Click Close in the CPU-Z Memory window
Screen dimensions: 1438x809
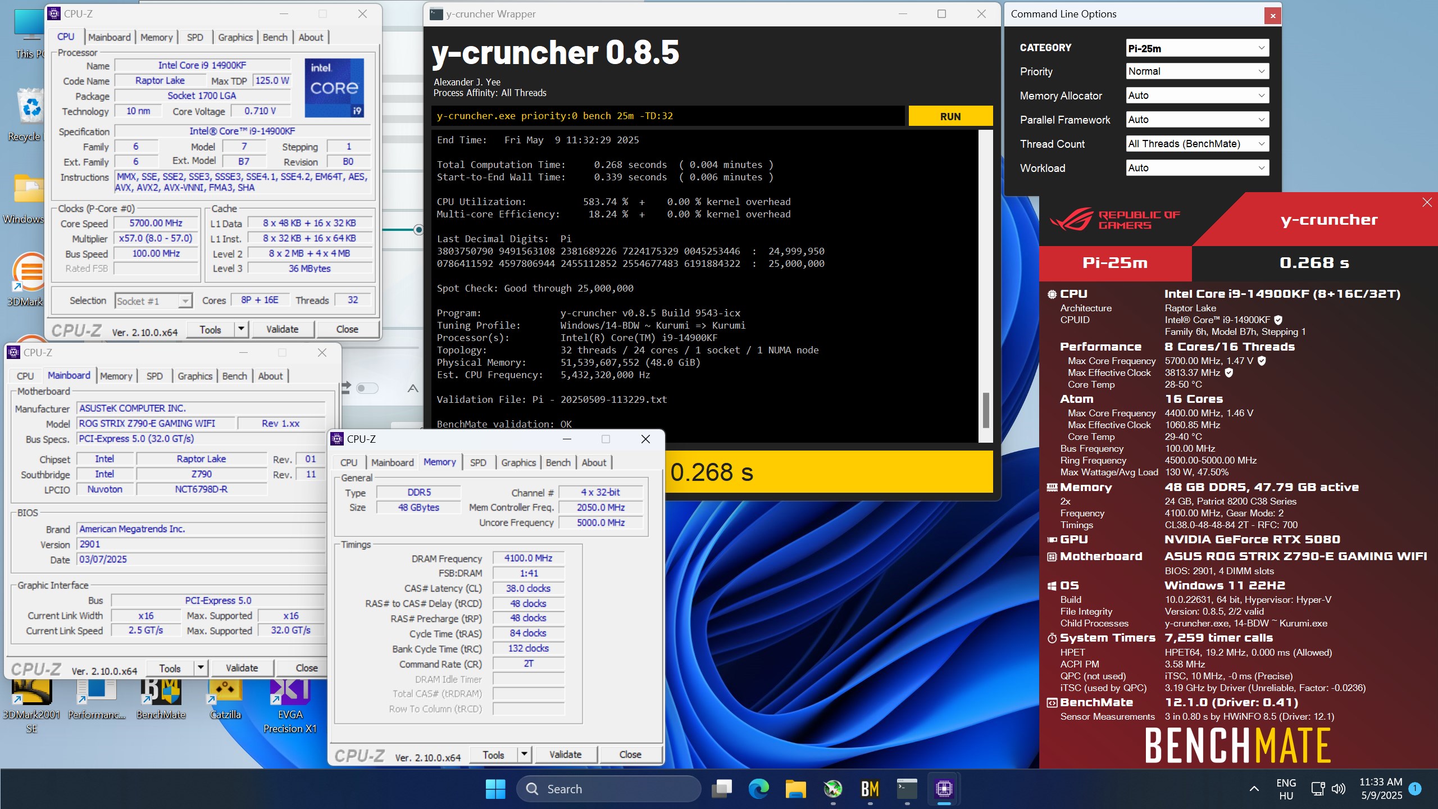coord(630,755)
